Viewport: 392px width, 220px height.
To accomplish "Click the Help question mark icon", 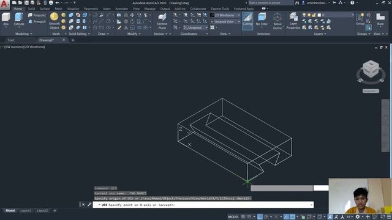I will [x=352, y=2].
